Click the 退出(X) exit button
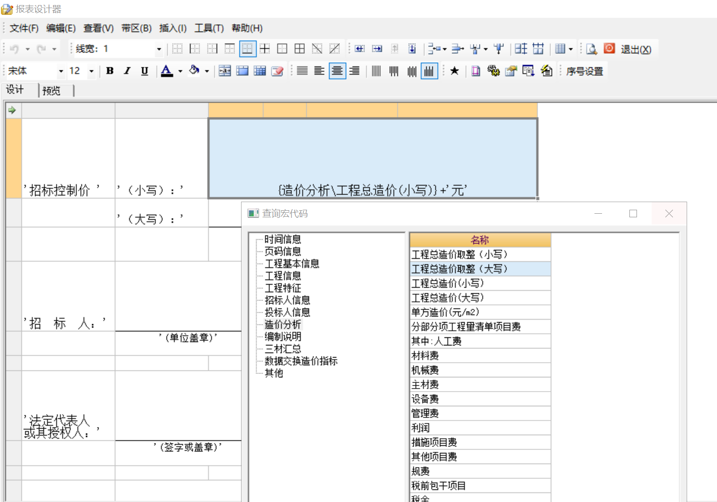 click(x=636, y=50)
